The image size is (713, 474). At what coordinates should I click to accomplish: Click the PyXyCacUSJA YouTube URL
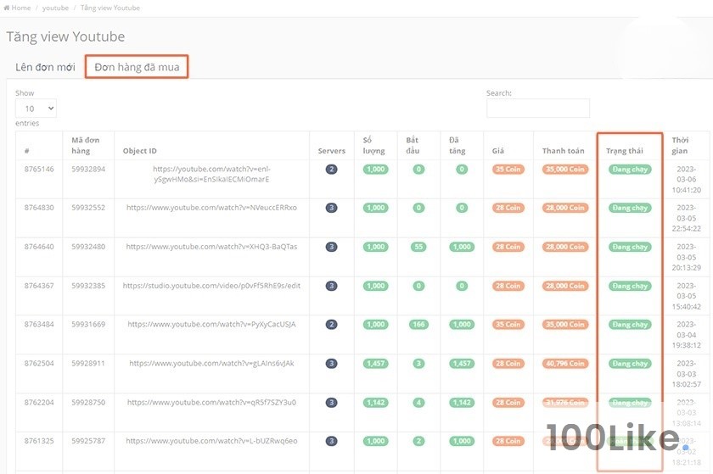(x=211, y=325)
